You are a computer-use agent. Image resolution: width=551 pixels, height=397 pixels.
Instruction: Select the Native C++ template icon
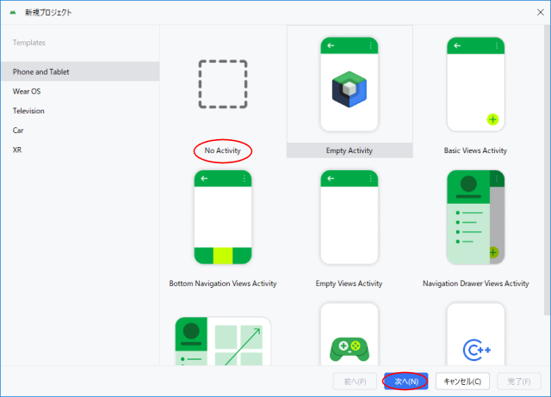(x=475, y=343)
